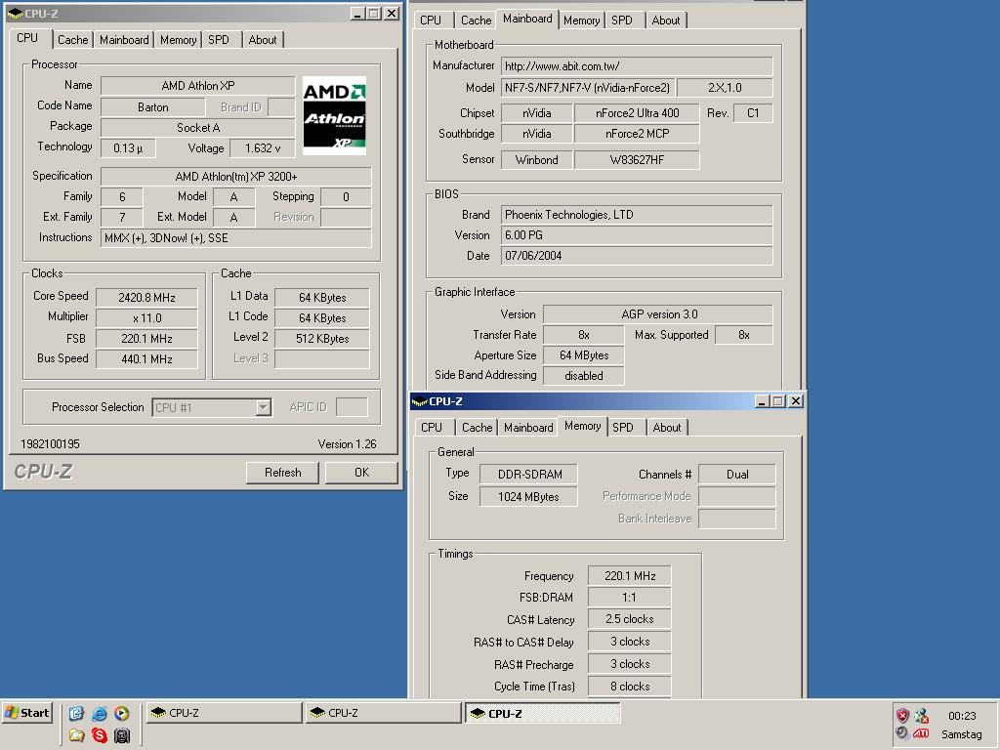Switch to CPU tab in Mainboard window
Viewport: 1000px width, 750px height.
431,21
